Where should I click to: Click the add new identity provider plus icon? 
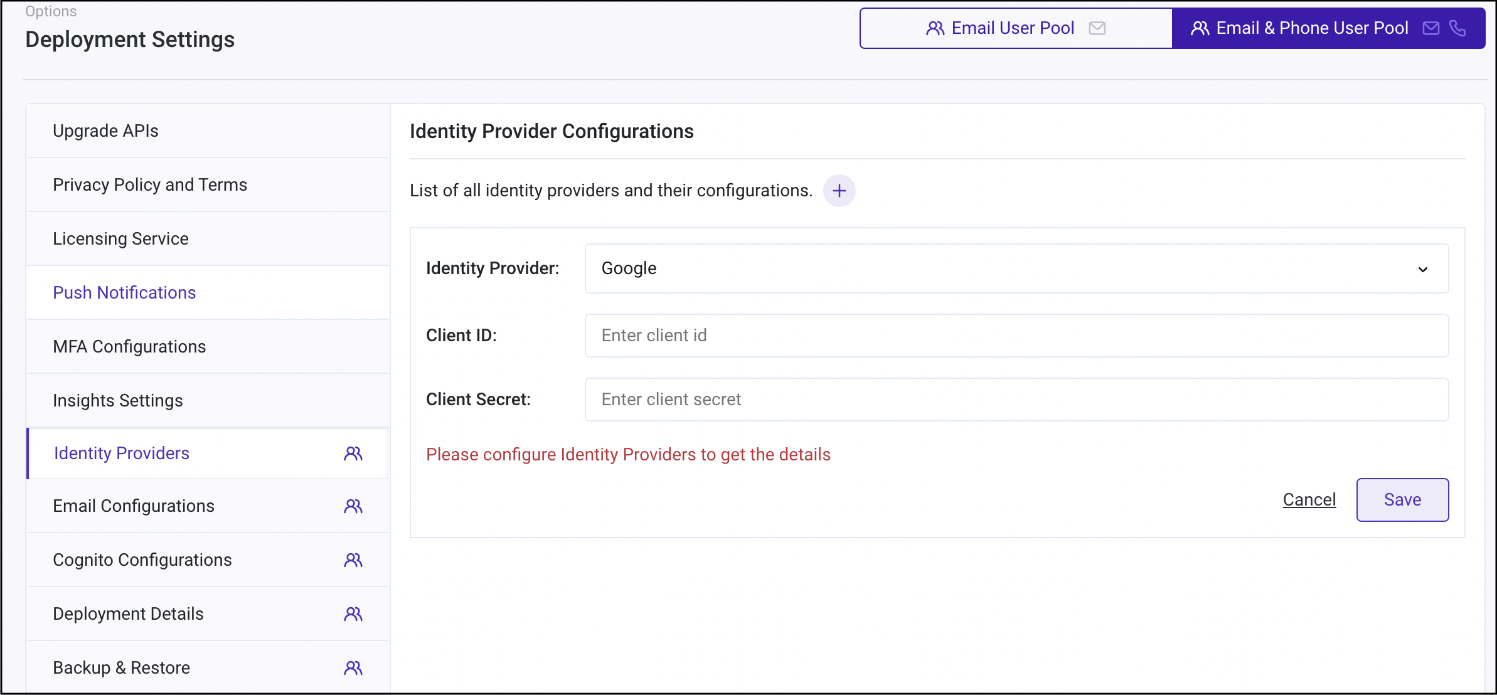(839, 190)
